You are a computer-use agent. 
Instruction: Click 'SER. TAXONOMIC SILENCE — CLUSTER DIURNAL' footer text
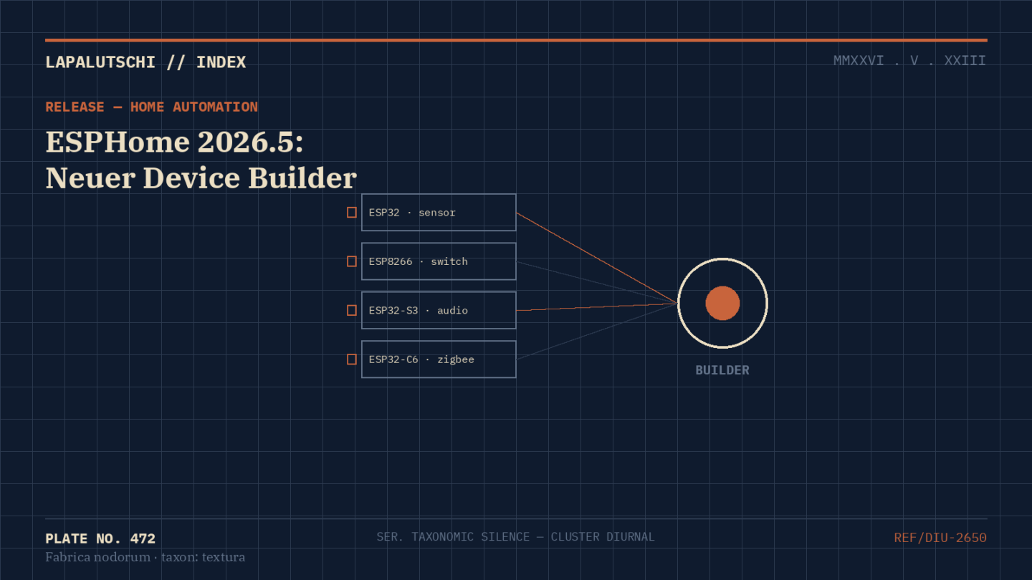click(x=515, y=537)
